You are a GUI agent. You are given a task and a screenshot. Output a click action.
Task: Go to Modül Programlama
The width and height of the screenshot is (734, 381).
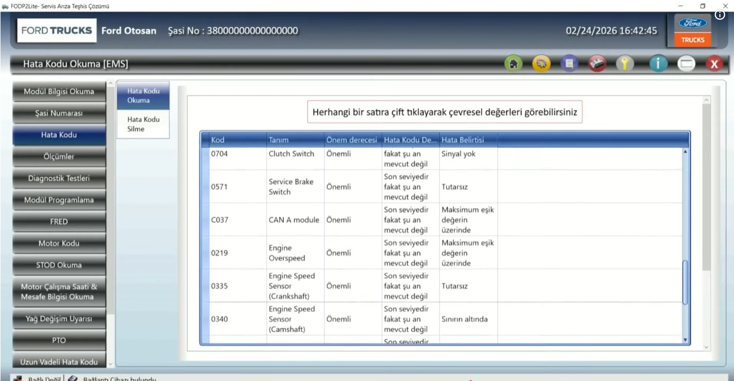click(x=59, y=200)
